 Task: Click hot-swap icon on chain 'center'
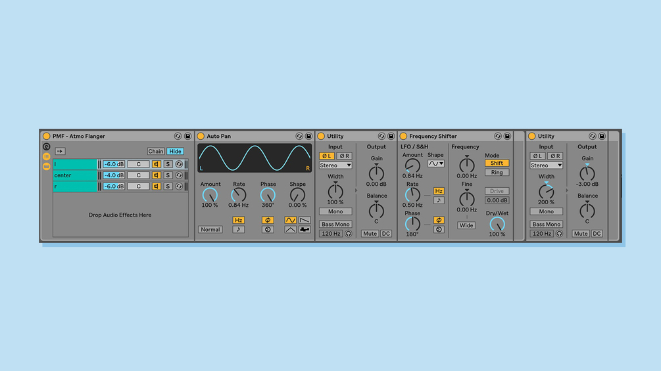[179, 175]
